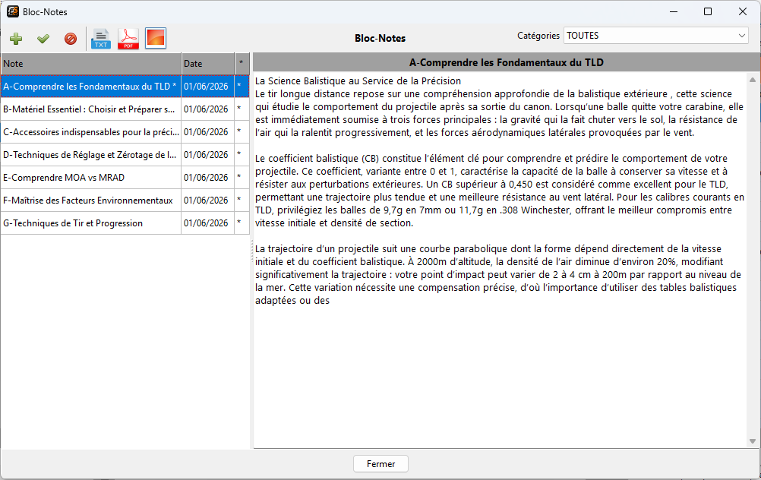The image size is (761, 480).
Task: Click the Fermer button
Action: 380,464
